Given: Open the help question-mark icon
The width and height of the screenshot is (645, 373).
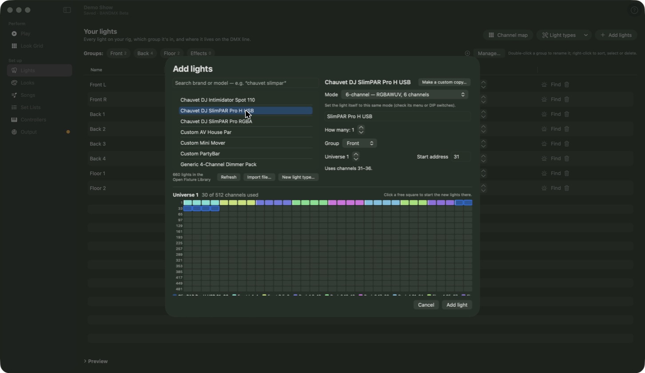Looking at the screenshot, I should pyautogui.click(x=634, y=10).
